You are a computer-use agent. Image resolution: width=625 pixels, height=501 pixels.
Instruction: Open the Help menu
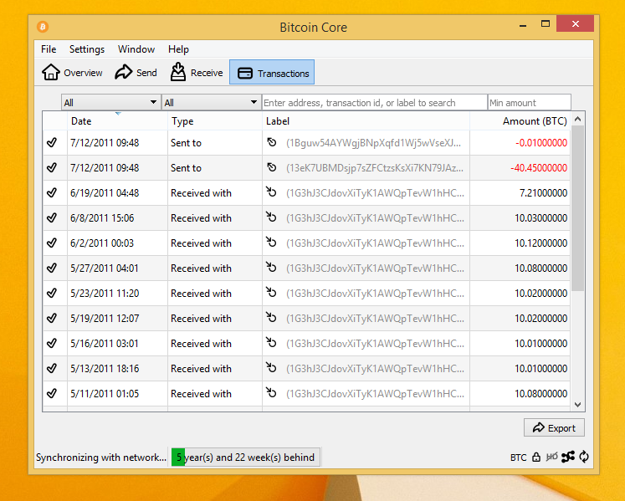[178, 49]
